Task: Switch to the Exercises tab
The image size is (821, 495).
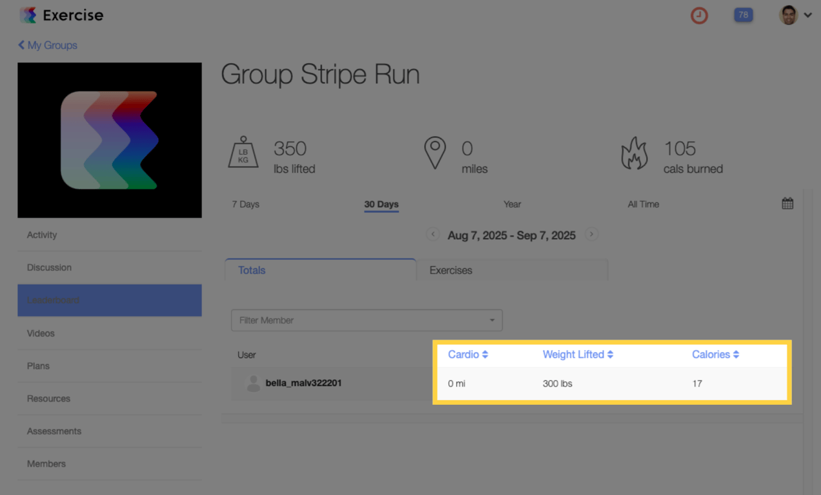Action: [x=512, y=270]
